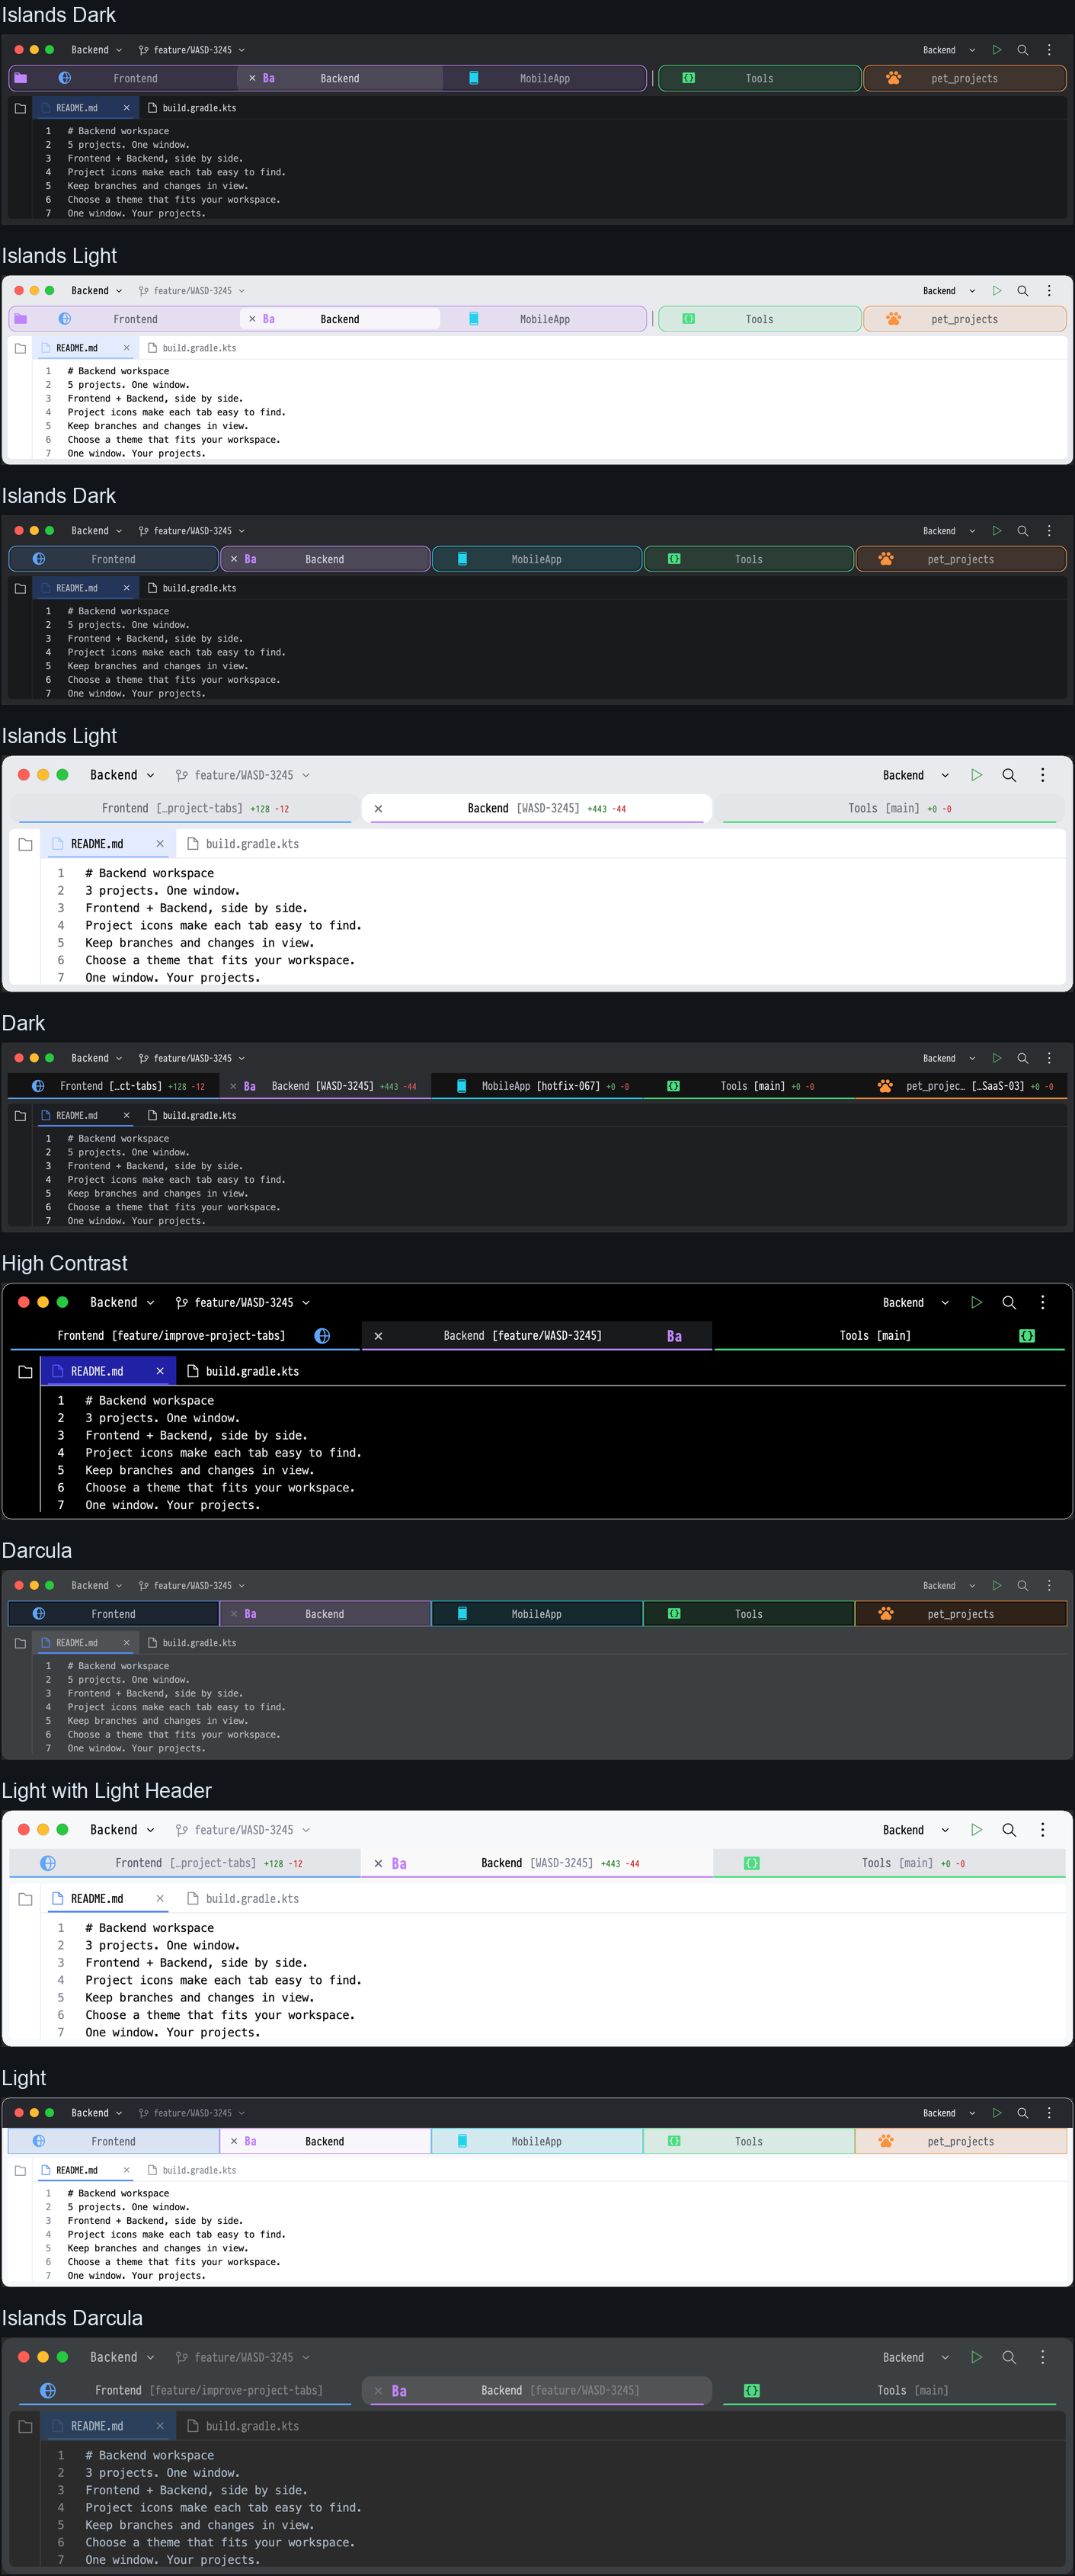Select Tools [main] tab in Islands Darcula window
The width and height of the screenshot is (1075, 2576).
(x=889, y=2390)
